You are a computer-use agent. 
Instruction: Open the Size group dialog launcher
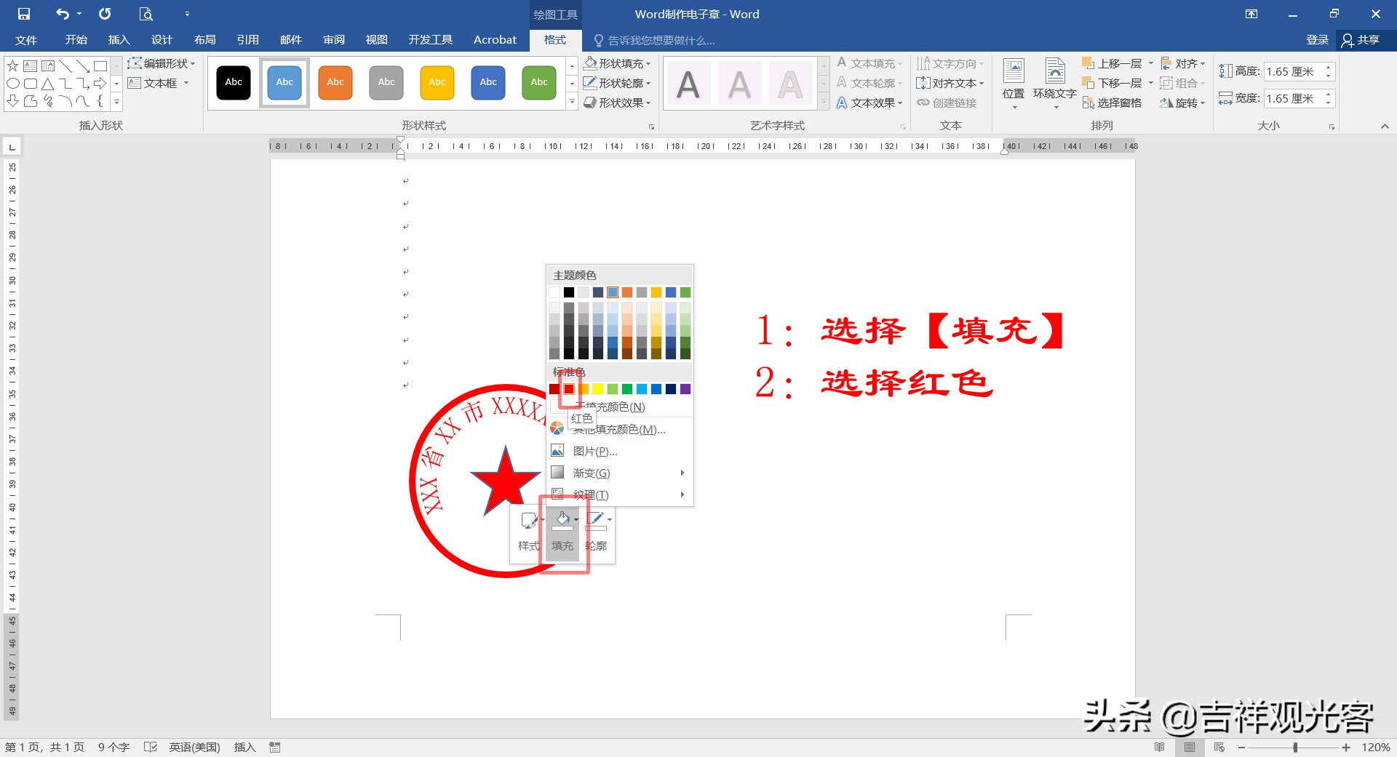point(1332,127)
